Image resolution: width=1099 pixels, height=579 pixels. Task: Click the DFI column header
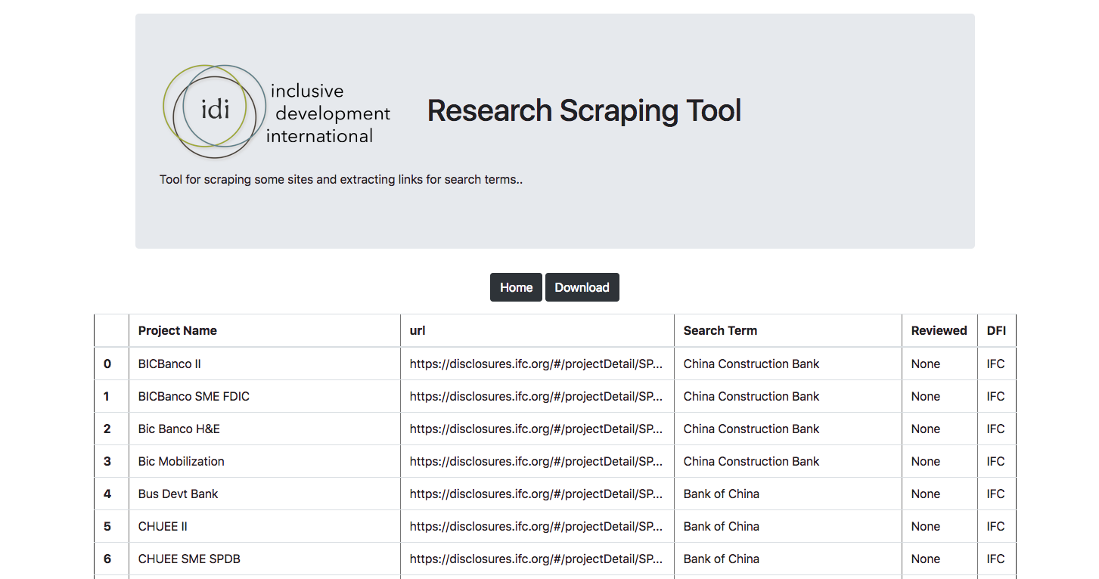996,330
